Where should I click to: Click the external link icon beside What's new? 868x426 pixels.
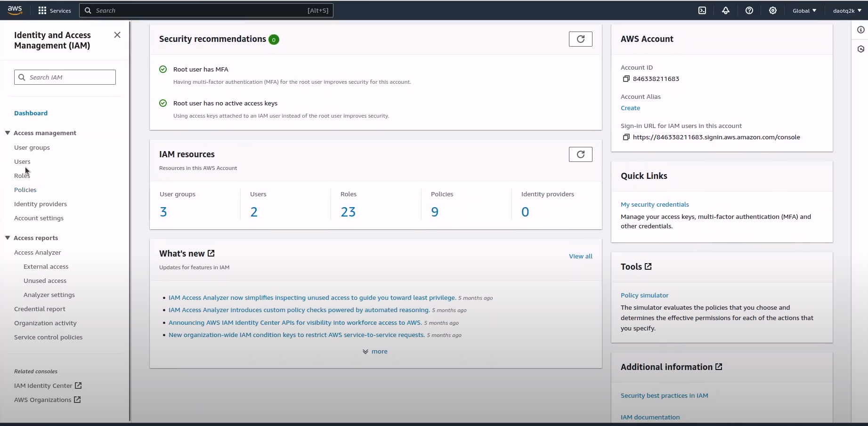click(x=211, y=253)
